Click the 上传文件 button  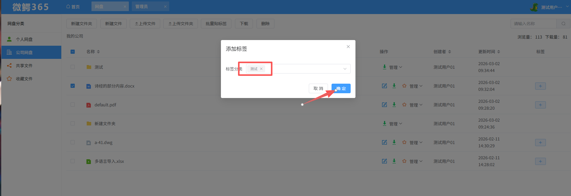pos(145,24)
